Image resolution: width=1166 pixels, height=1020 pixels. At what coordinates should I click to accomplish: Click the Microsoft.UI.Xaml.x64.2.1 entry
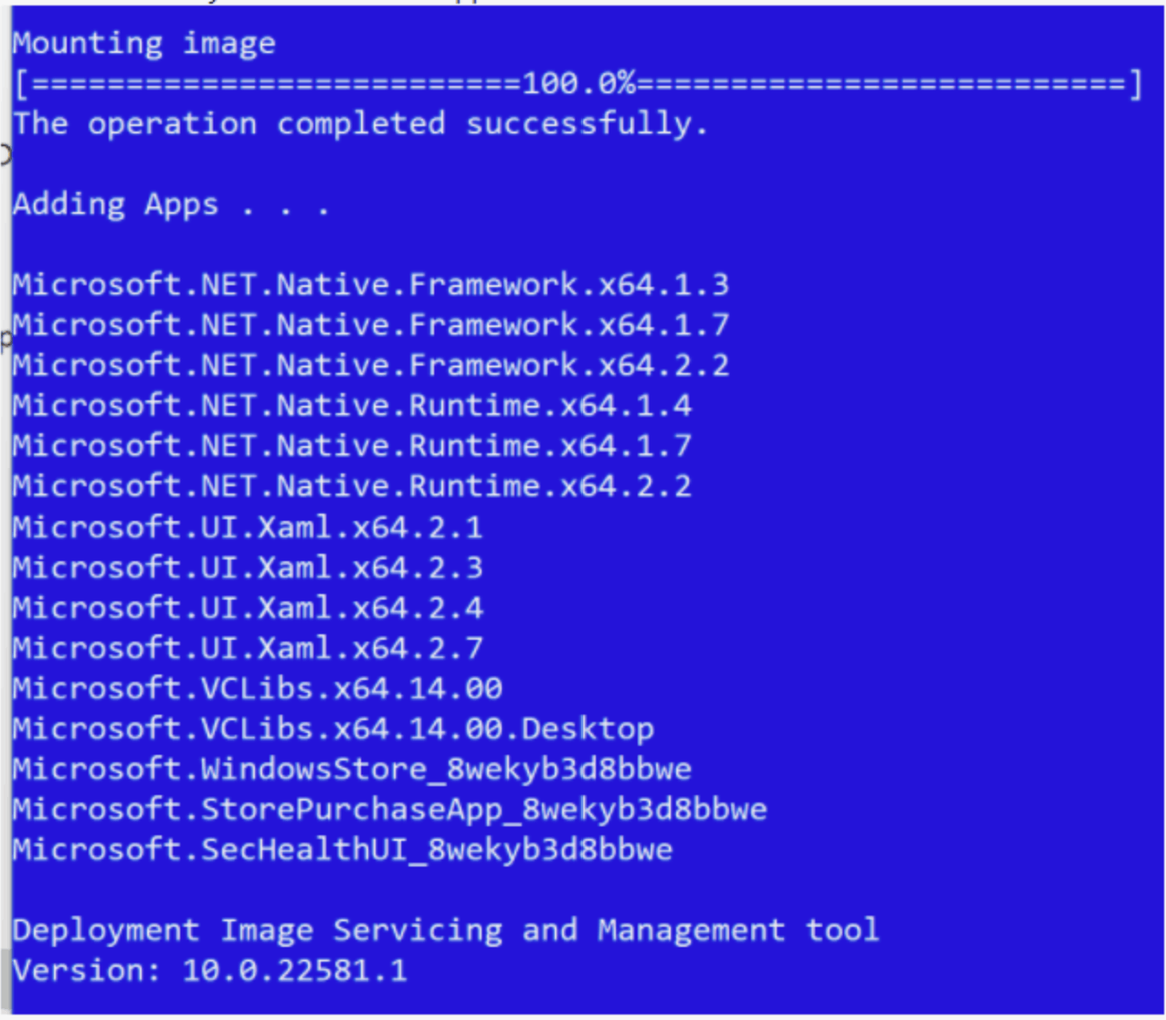click(x=248, y=527)
